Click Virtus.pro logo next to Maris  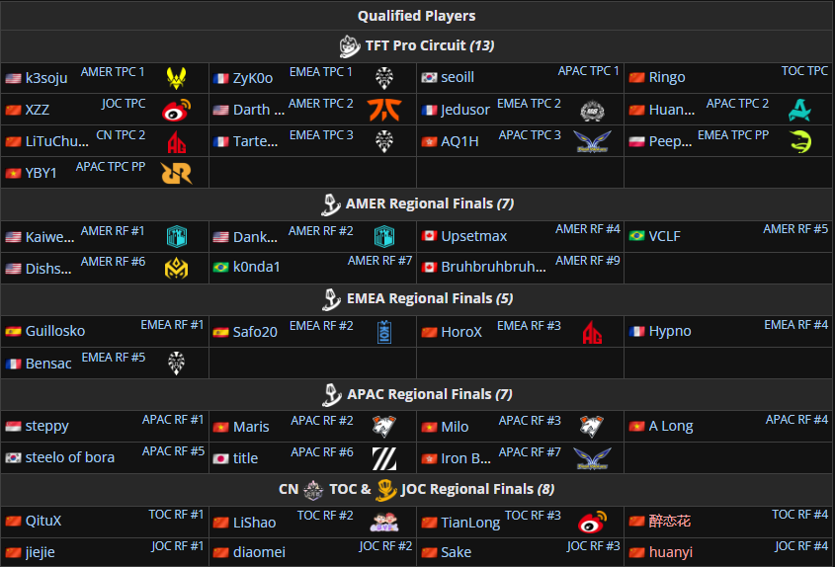coord(384,426)
